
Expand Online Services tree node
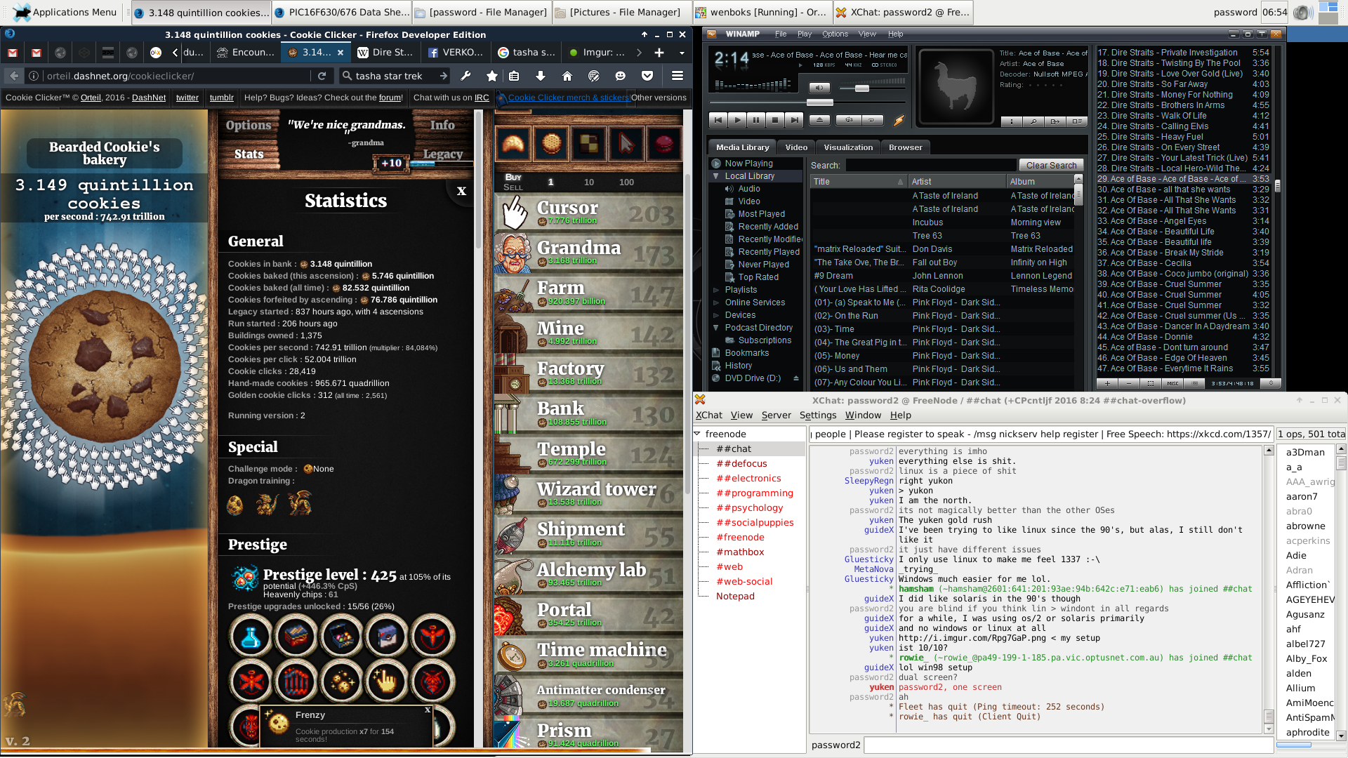715,302
